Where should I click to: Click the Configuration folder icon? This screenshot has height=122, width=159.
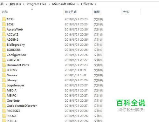(x=4, y=55)
